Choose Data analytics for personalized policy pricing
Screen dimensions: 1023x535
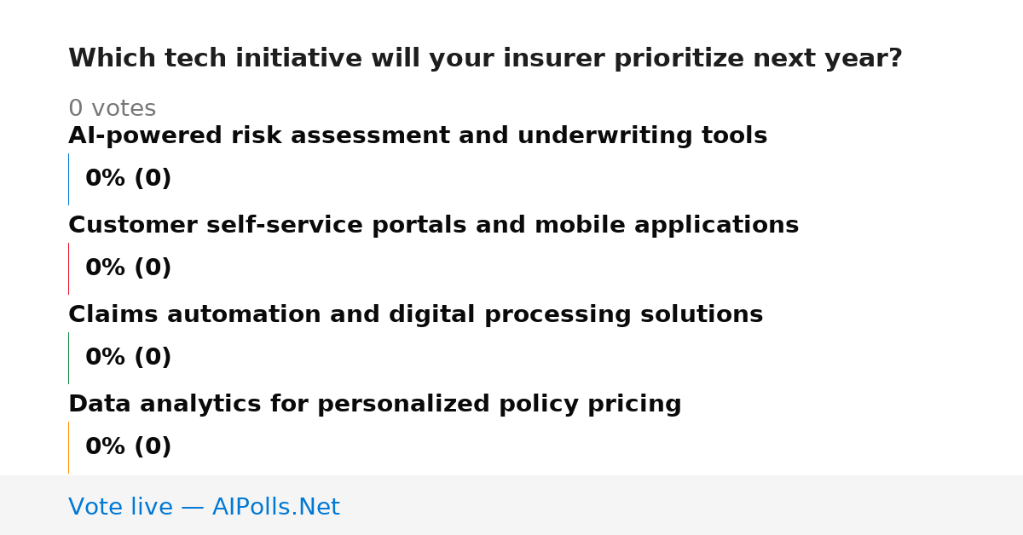pos(374,405)
